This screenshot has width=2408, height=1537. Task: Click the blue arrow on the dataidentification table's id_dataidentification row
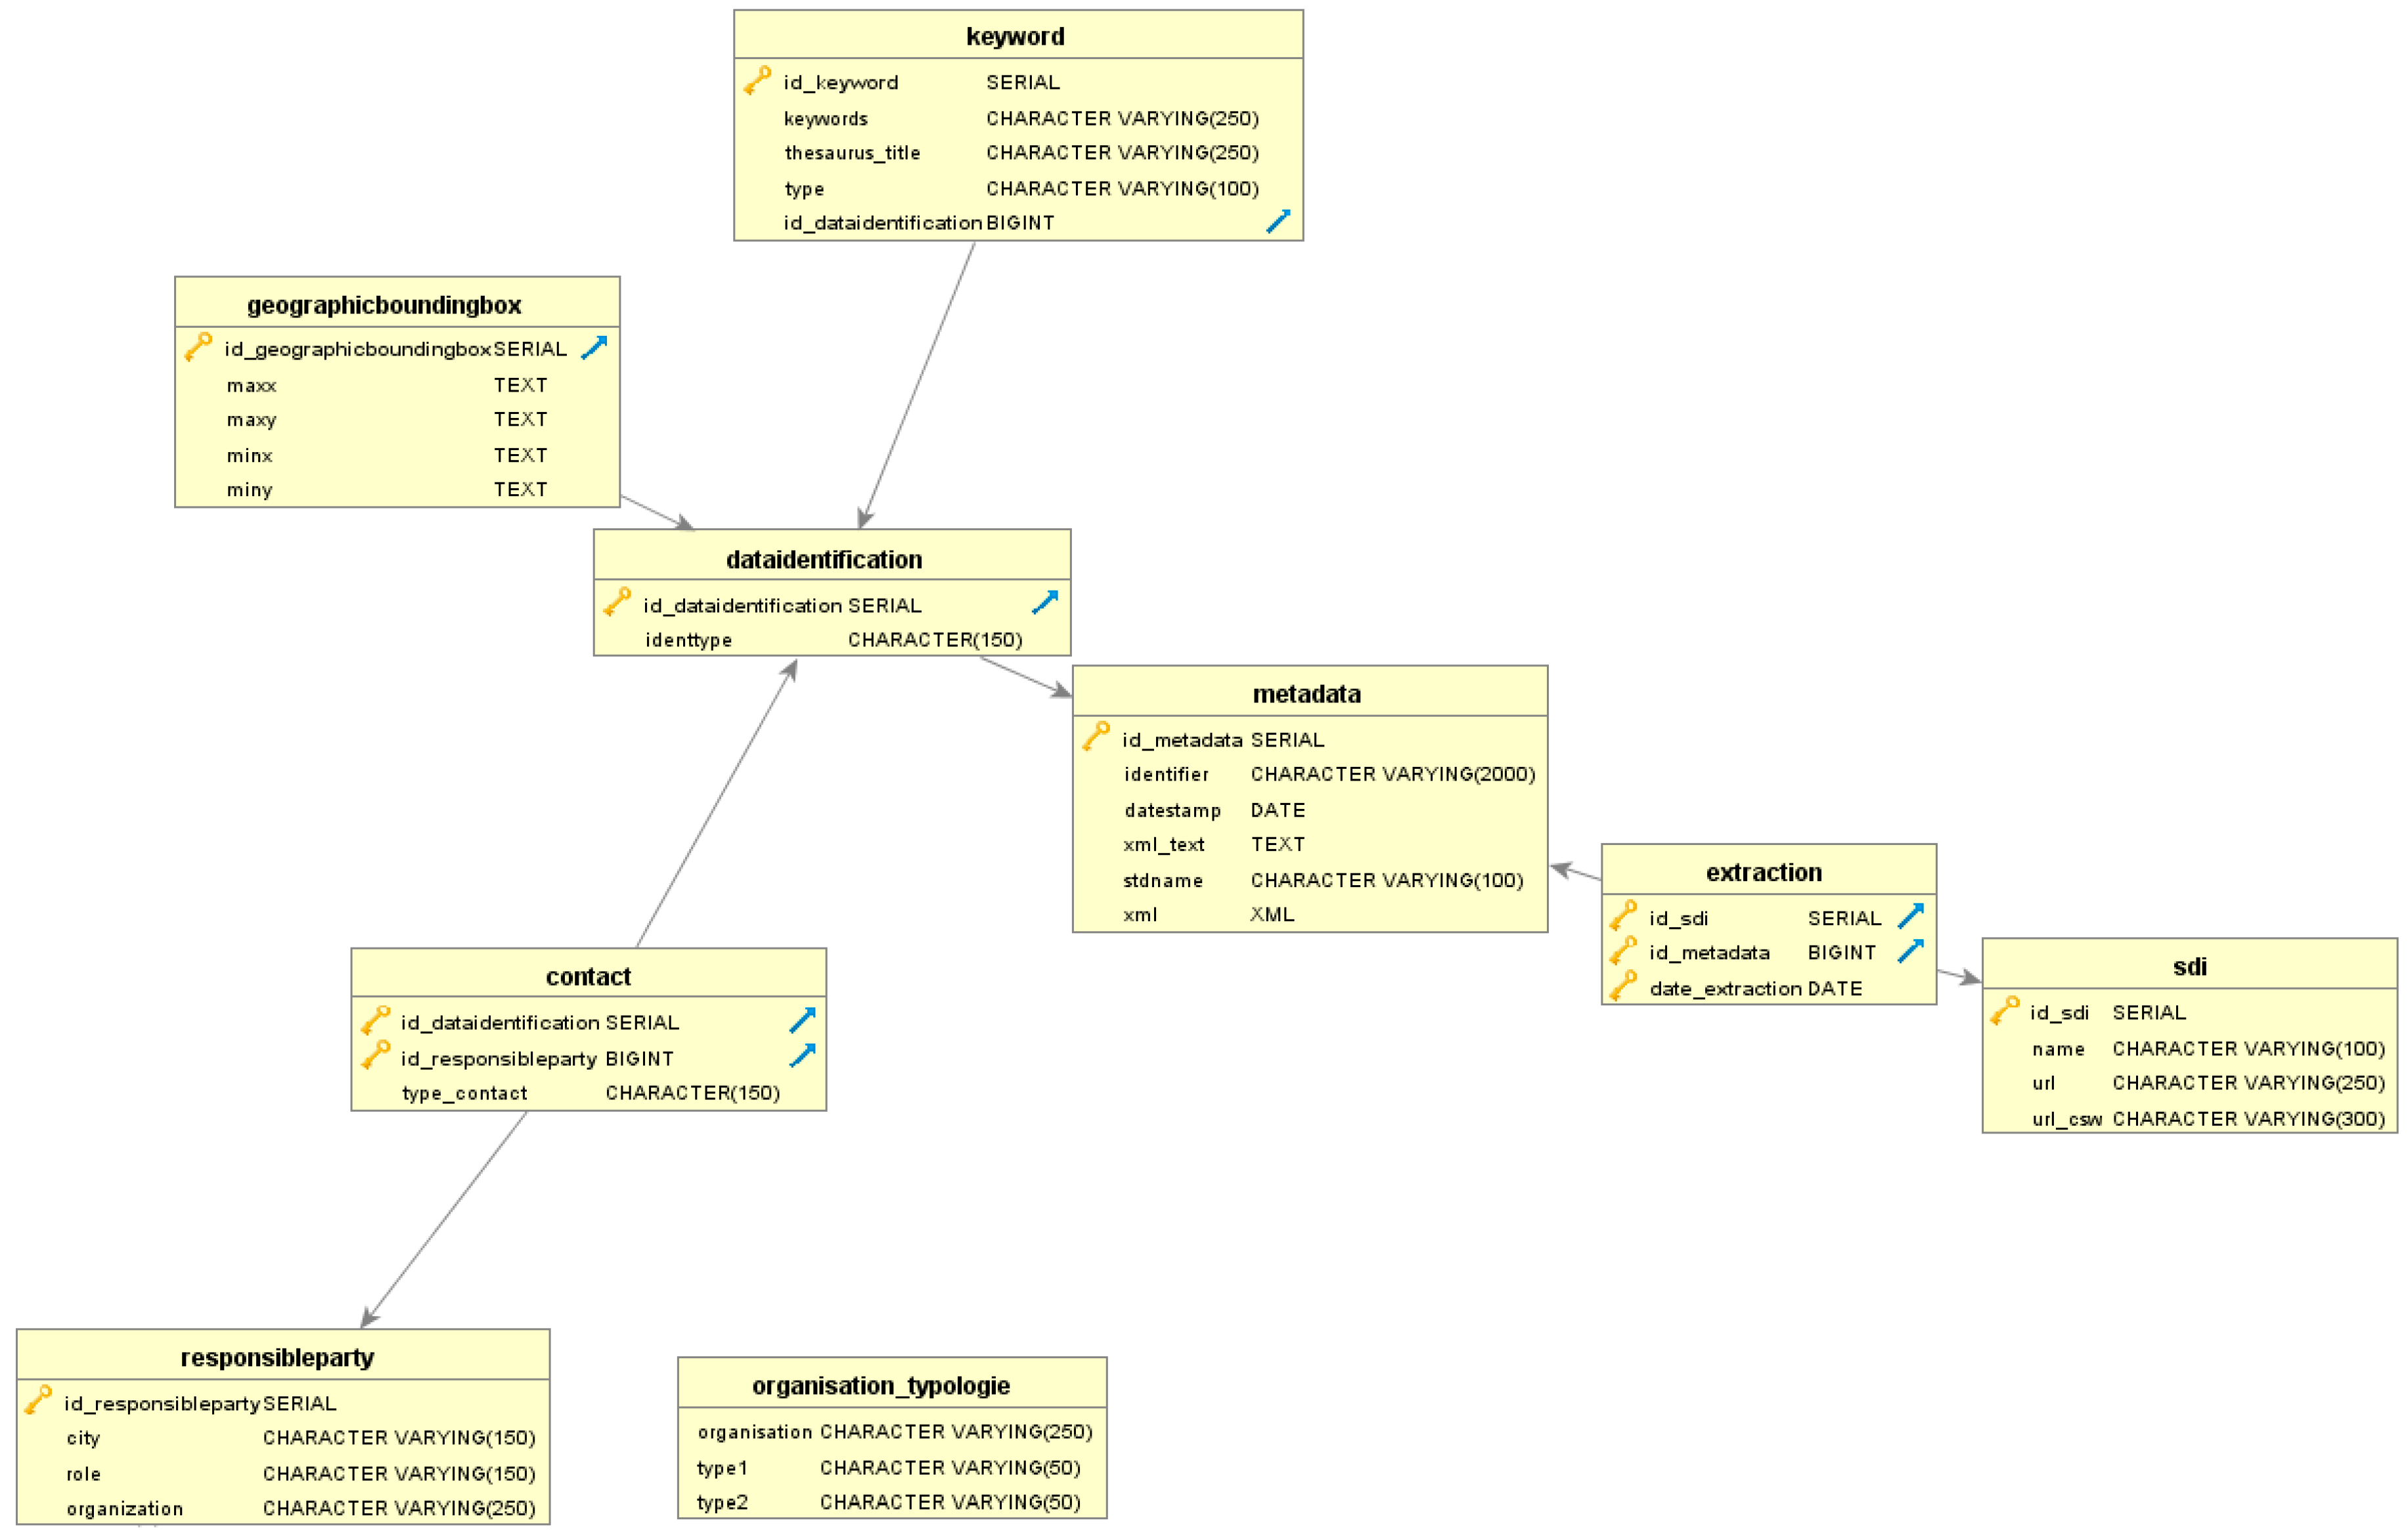[1045, 603]
